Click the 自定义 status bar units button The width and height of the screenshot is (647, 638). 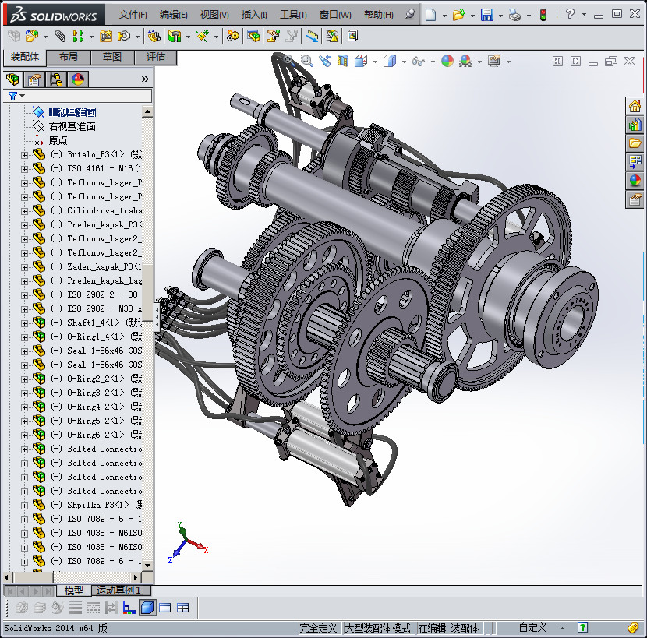[533, 628]
